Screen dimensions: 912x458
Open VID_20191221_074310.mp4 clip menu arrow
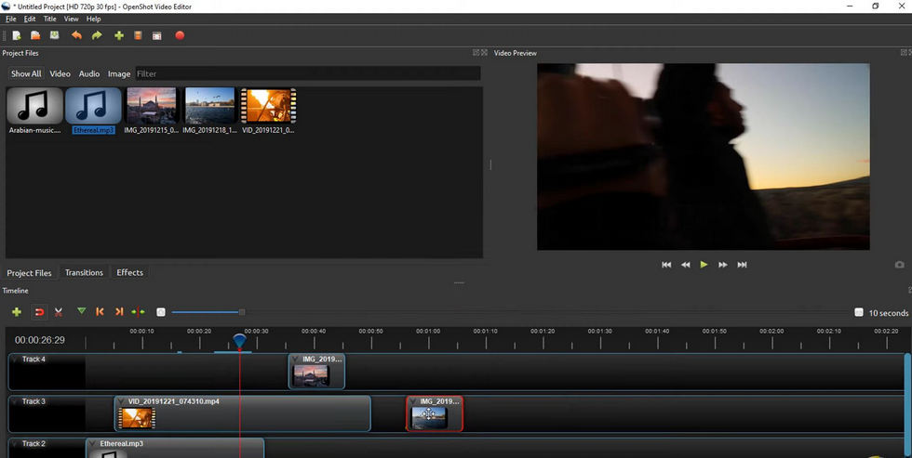pos(121,401)
